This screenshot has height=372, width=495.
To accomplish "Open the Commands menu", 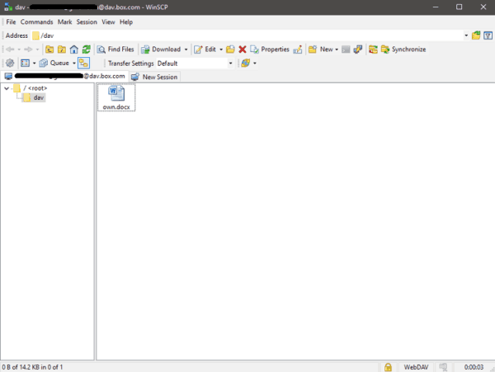I will [36, 21].
